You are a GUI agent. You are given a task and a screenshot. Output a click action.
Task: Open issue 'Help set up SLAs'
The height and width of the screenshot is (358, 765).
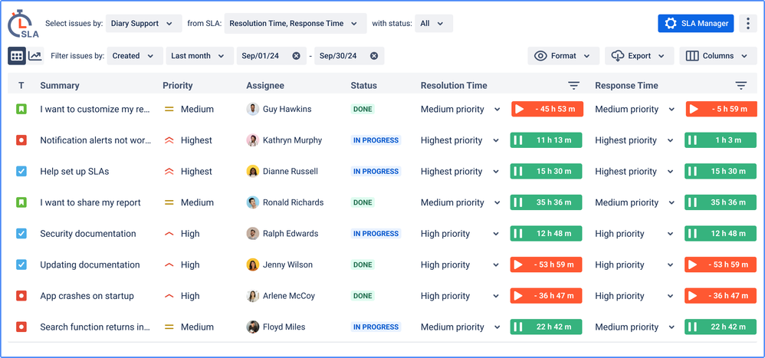[74, 172]
